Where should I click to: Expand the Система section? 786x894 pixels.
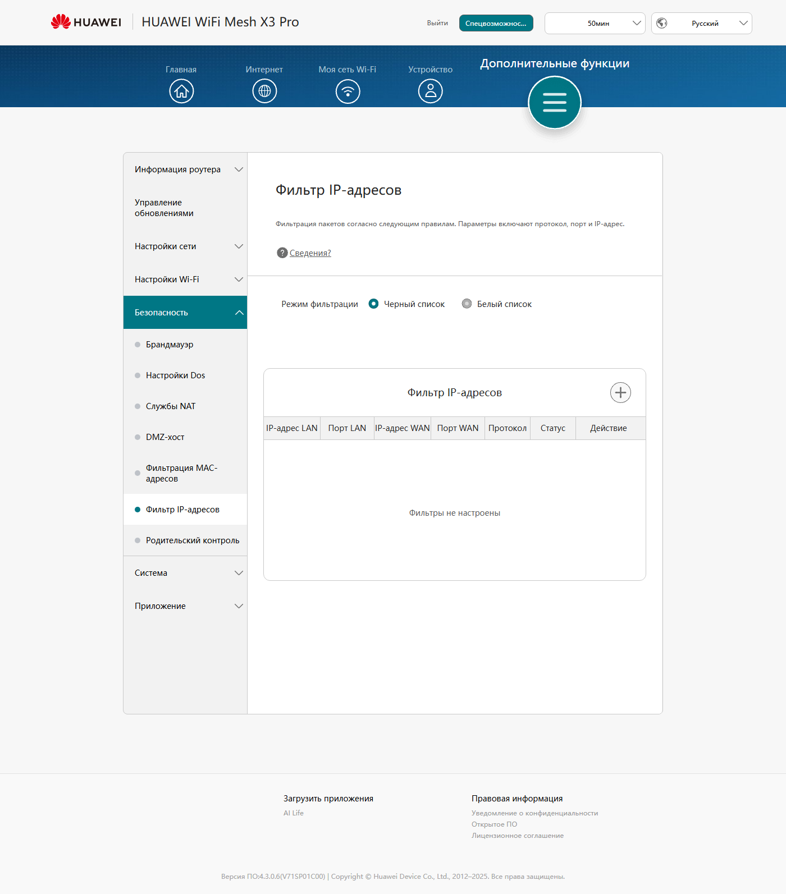pos(185,573)
